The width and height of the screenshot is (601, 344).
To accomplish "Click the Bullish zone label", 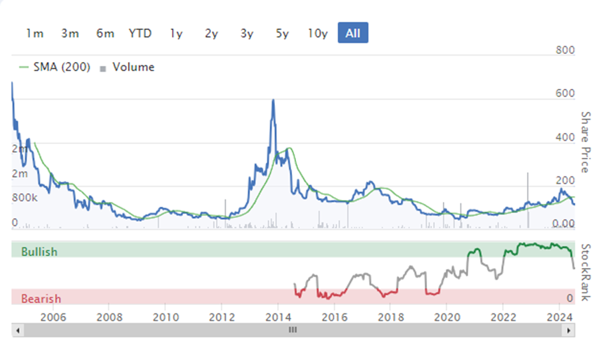I will pyautogui.click(x=39, y=252).
